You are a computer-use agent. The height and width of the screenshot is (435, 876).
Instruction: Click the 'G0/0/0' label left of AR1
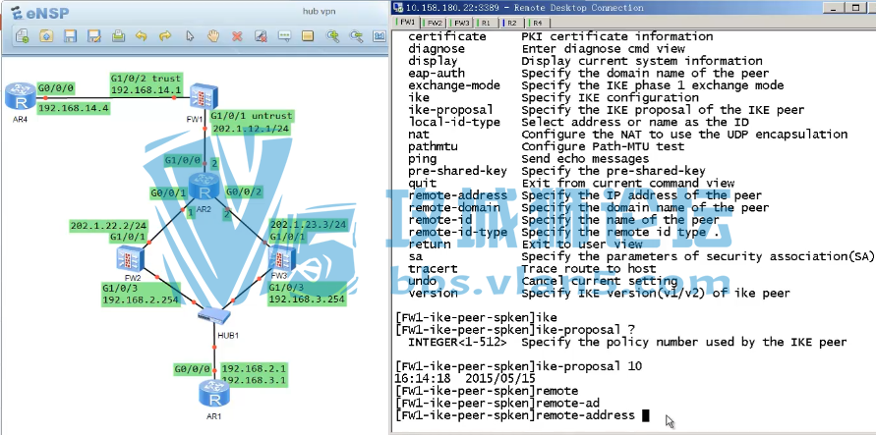click(192, 369)
